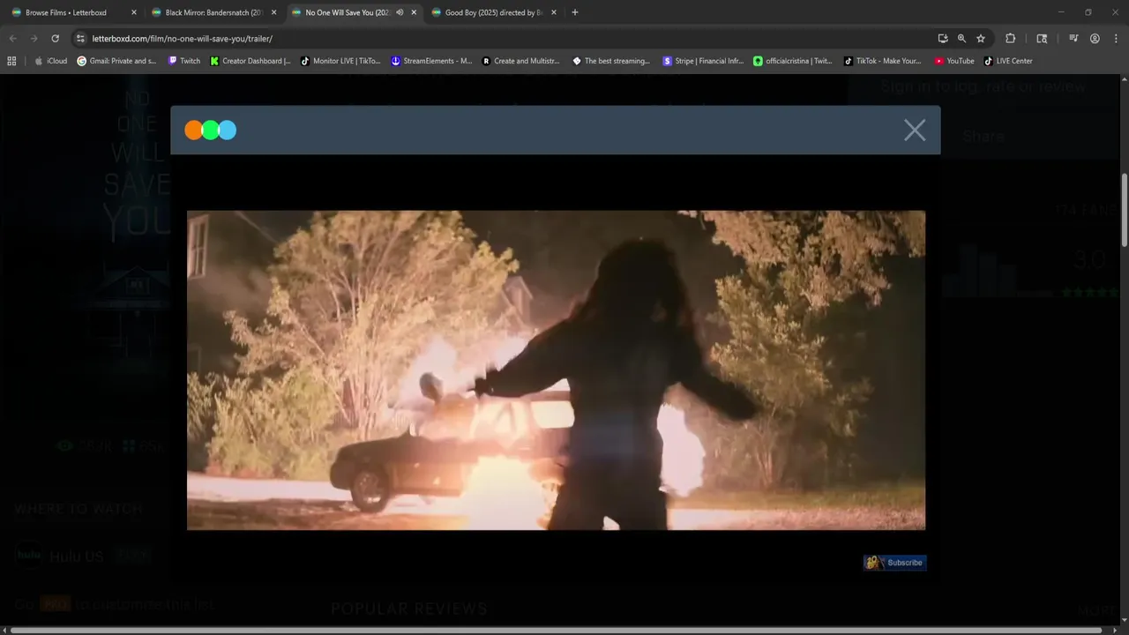1129x635 pixels.
Task: Open the Chrome three-dot menu
Action: pyautogui.click(x=1115, y=39)
